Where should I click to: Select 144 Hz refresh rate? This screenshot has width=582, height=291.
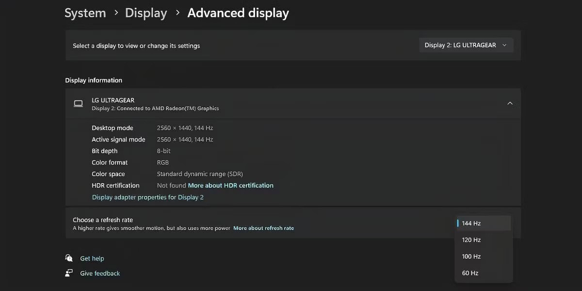coord(484,223)
